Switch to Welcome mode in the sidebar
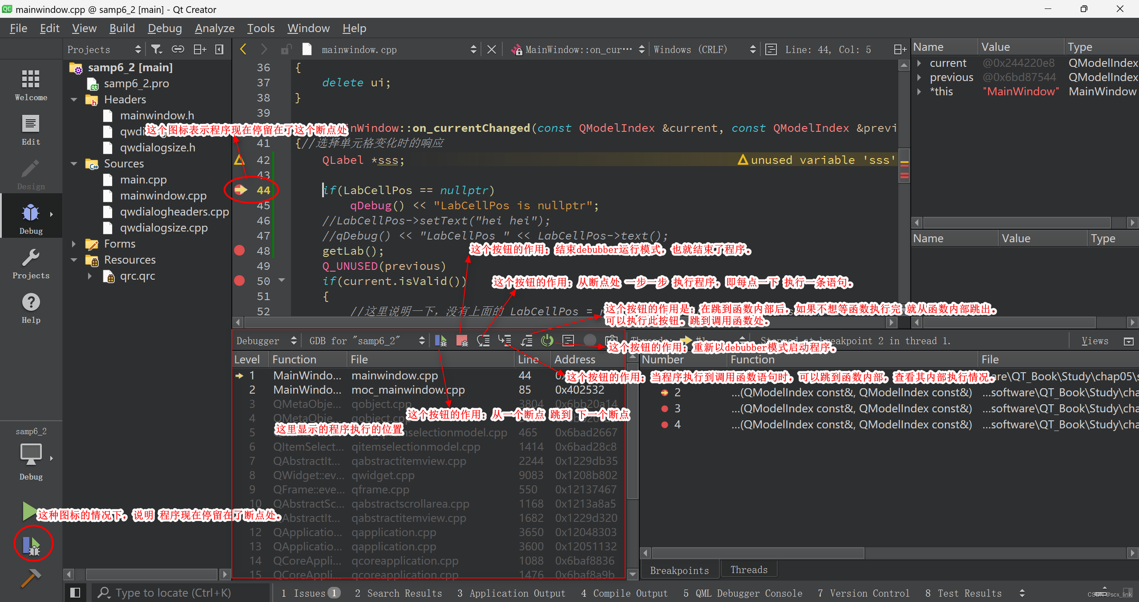This screenshot has width=1139, height=602. pyautogui.click(x=30, y=84)
